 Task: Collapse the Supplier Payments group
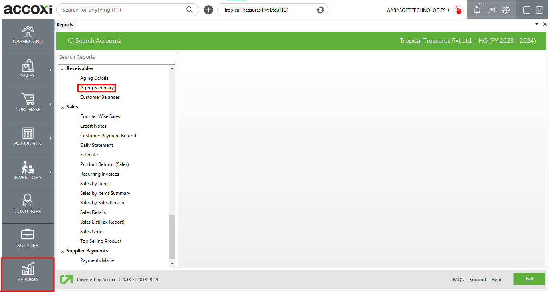pos(62,251)
